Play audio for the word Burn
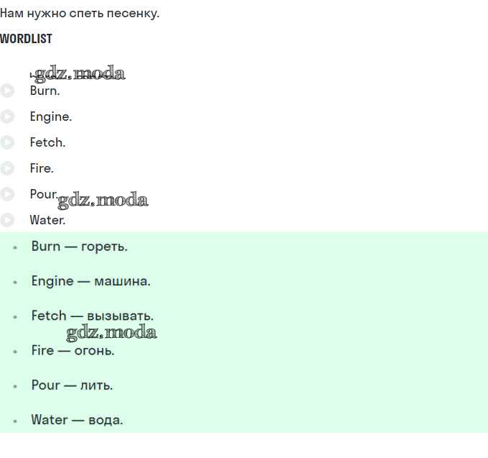This screenshot has height=458, width=488. [x=7, y=91]
